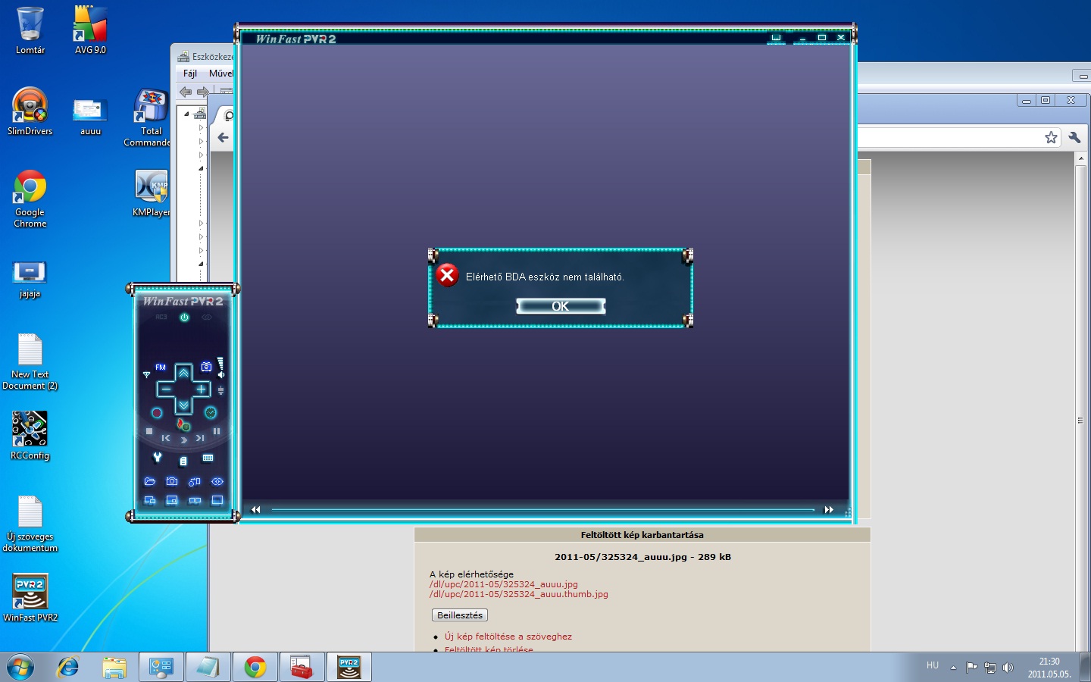Click channel down arrow on remote

pyautogui.click(x=183, y=405)
